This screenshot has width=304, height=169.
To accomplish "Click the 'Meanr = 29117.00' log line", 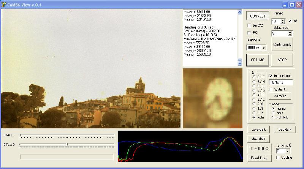I will point(196,47).
